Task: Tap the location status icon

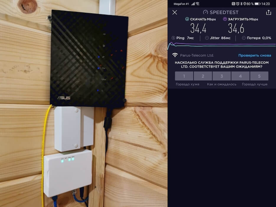Action: coord(245,4)
